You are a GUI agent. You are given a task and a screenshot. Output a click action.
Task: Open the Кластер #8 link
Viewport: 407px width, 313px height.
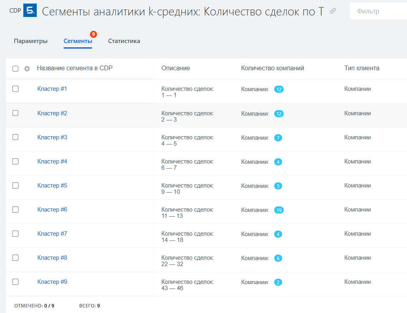coord(52,258)
